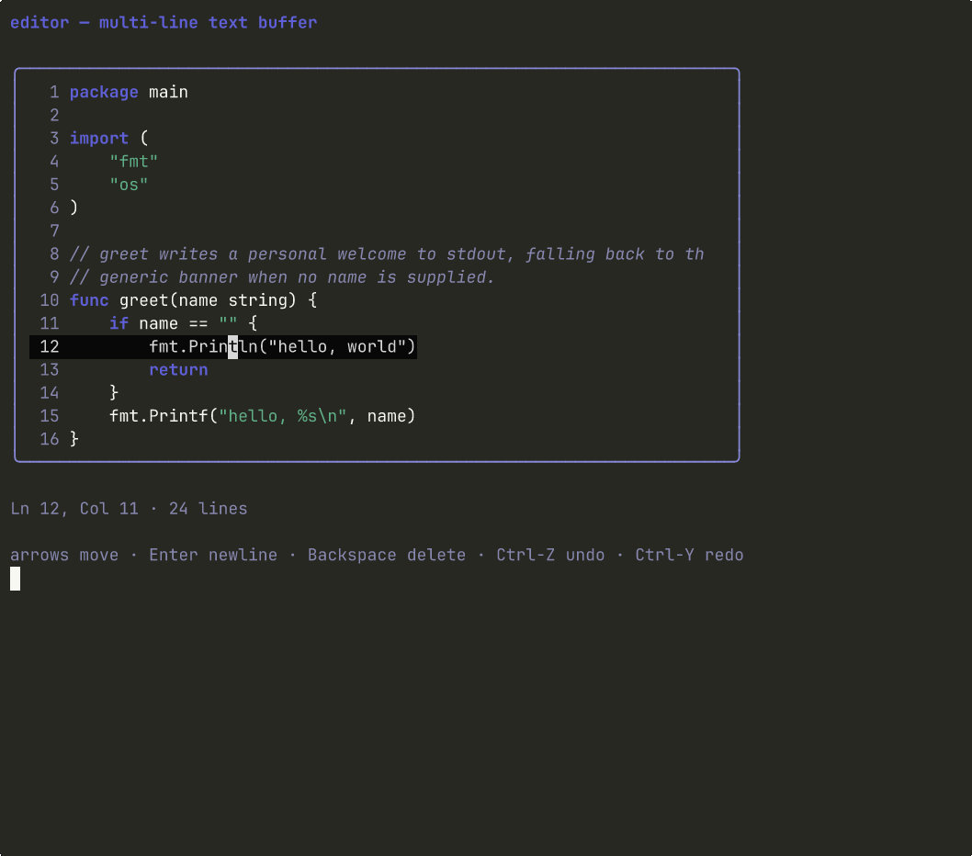Click the closing brace on line 16

click(x=74, y=439)
